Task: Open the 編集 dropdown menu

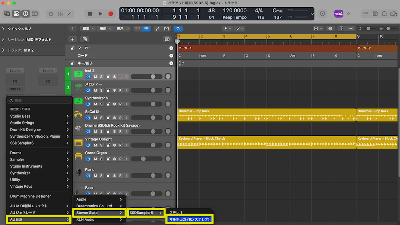Action: pyautogui.click(x=88, y=29)
